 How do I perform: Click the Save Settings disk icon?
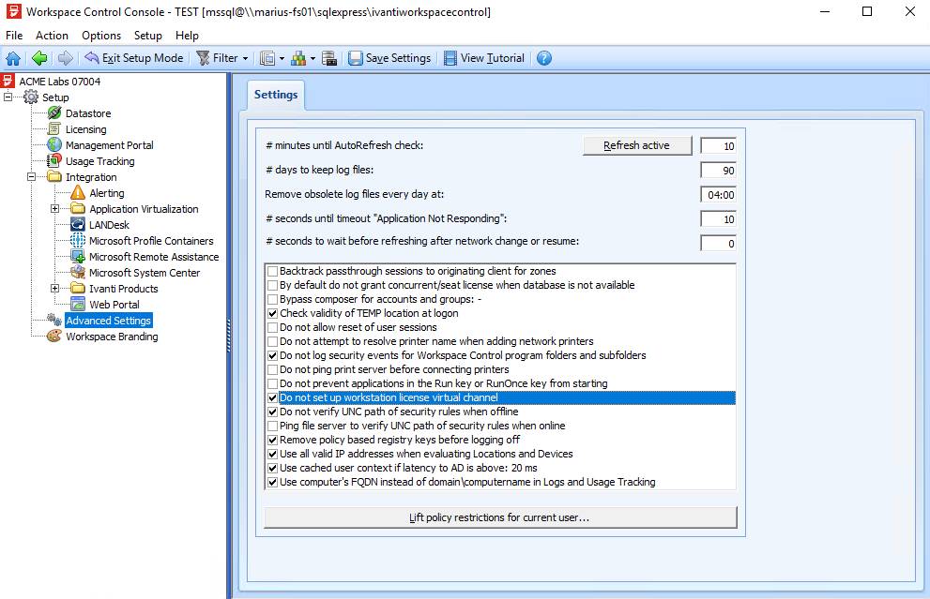[x=356, y=58]
